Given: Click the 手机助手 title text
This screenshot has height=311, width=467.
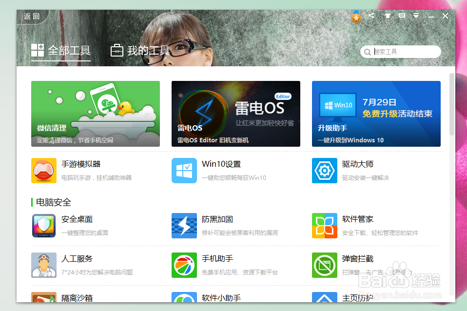Looking at the screenshot, I should (x=217, y=258).
